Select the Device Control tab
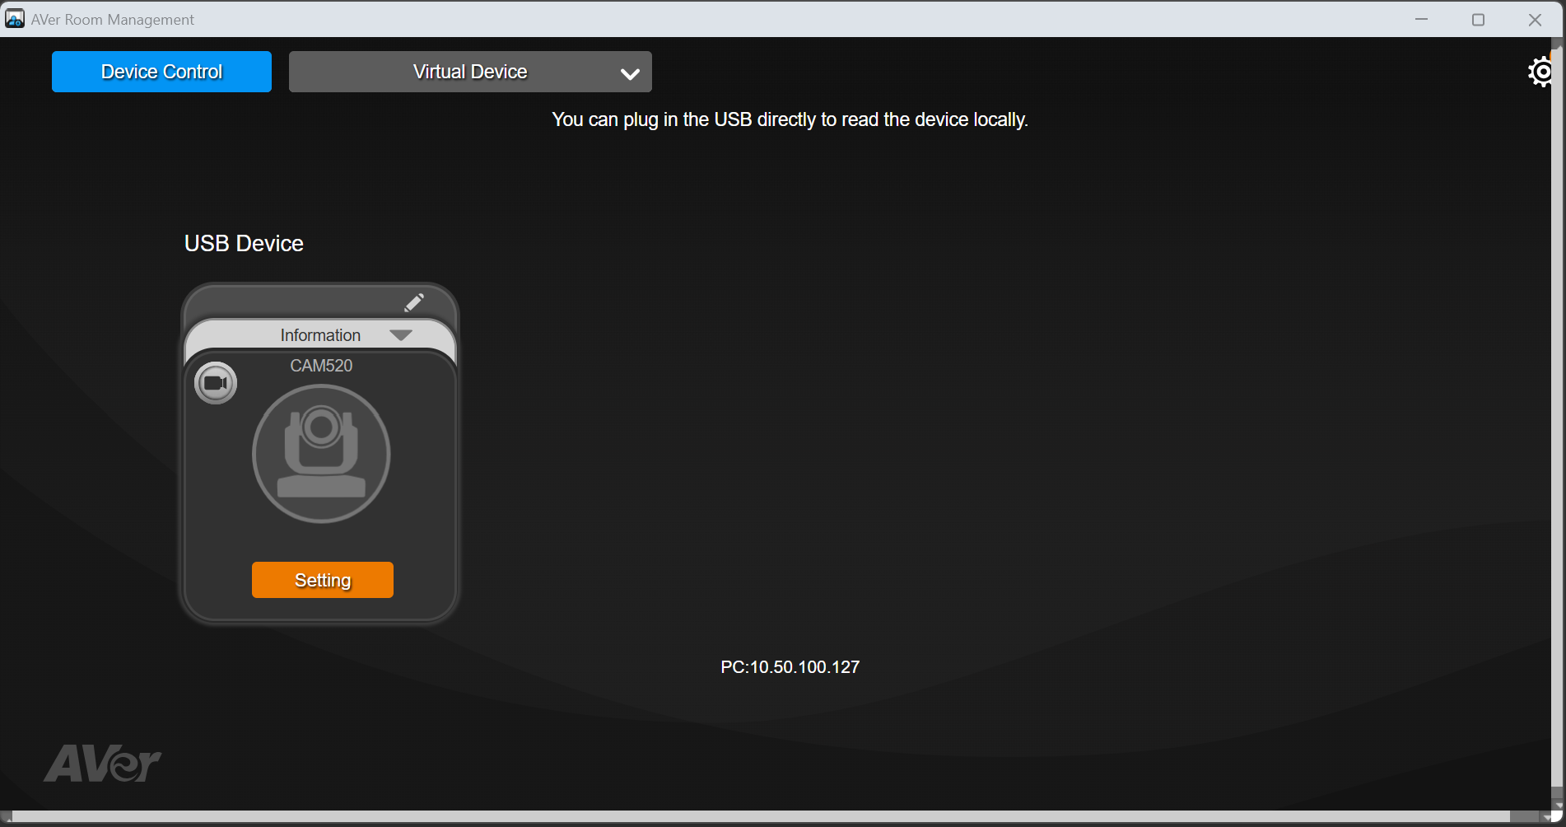This screenshot has height=827, width=1566. click(161, 72)
